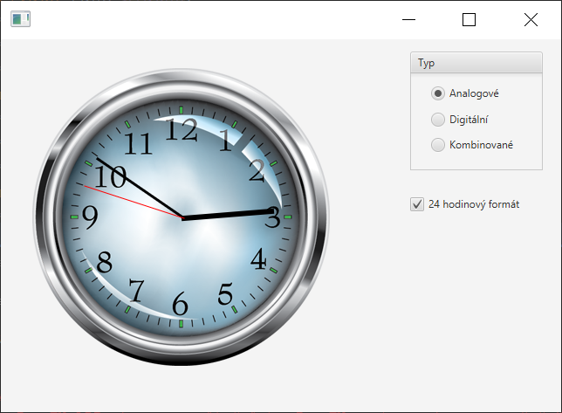Screen dimensions: 562x413
Task: Click the number 11 on the clock dial
Action: 138,144
